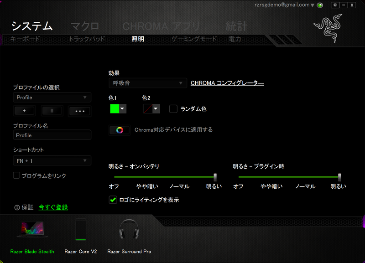Select the 照明 sub-tab
The image size is (365, 263).
coord(138,39)
